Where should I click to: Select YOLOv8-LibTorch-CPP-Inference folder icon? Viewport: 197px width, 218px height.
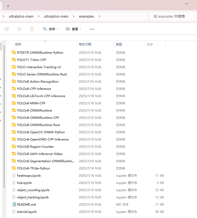point(14,96)
